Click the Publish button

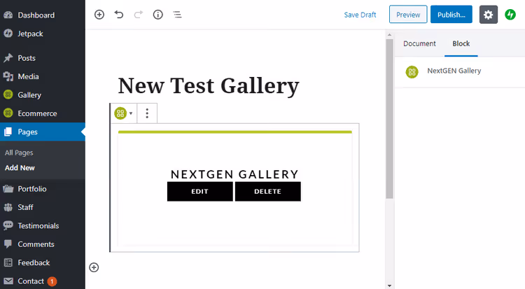[451, 15]
